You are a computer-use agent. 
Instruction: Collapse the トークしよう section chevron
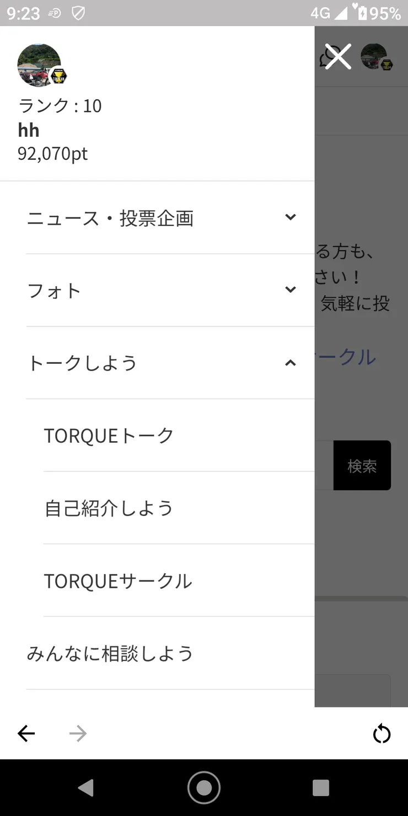click(291, 363)
